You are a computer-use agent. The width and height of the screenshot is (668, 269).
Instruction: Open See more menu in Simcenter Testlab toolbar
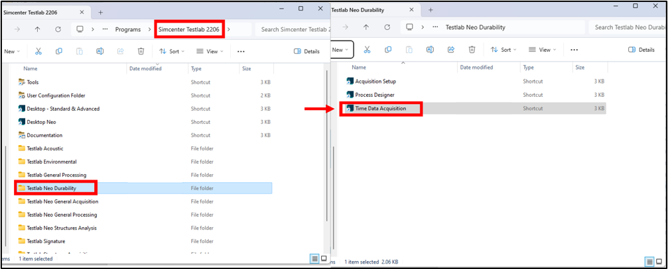pos(241,51)
